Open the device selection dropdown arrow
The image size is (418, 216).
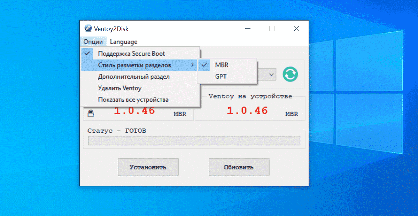click(271, 74)
